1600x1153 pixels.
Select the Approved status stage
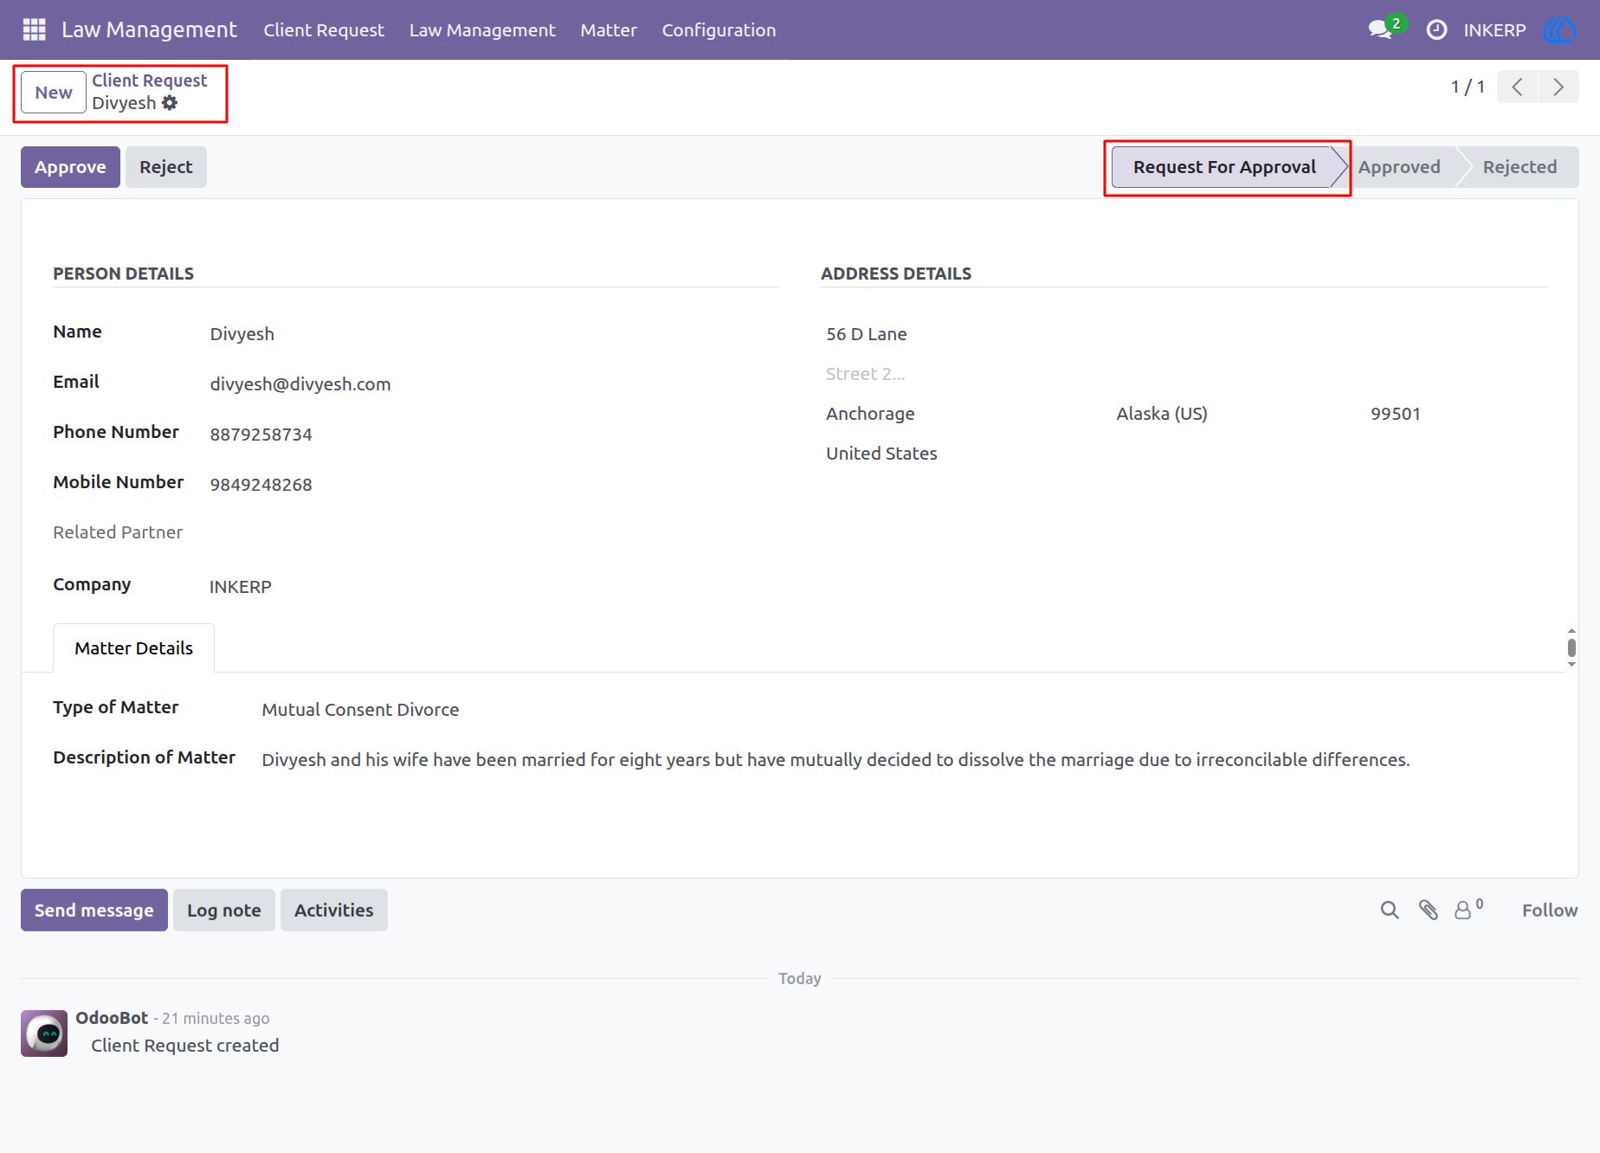click(x=1399, y=167)
